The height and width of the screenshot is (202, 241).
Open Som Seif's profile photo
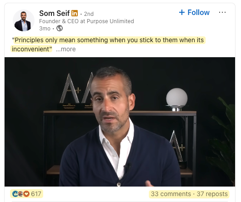pos(24,20)
